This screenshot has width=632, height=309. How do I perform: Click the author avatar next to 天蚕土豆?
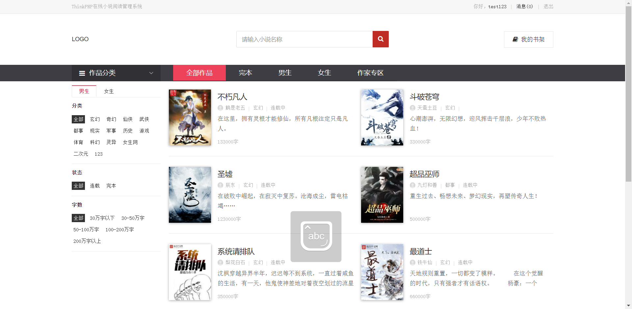pos(412,108)
